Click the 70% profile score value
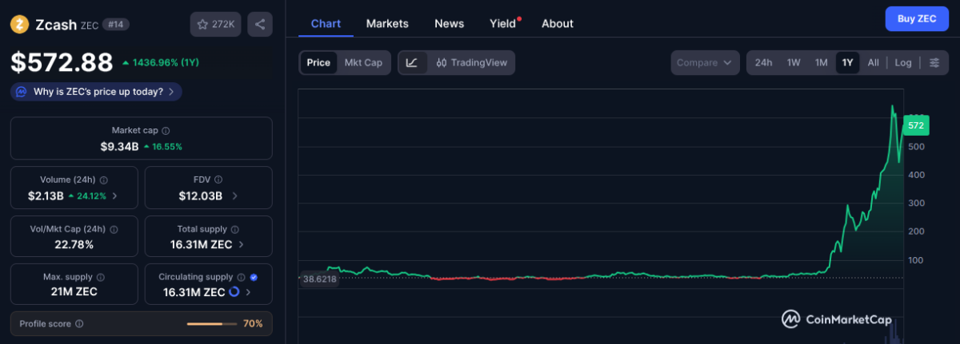 [253, 324]
